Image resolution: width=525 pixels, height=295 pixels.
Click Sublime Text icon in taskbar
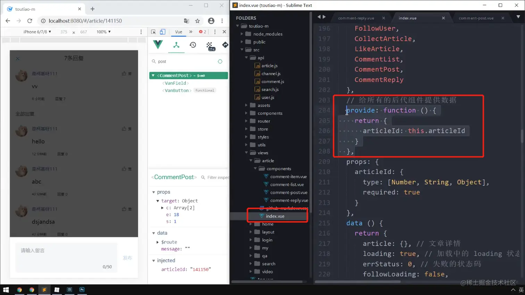(x=44, y=290)
